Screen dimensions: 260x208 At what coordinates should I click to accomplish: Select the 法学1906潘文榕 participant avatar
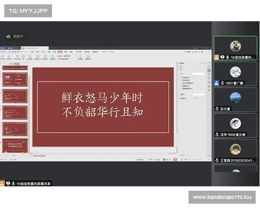click(x=235, y=123)
